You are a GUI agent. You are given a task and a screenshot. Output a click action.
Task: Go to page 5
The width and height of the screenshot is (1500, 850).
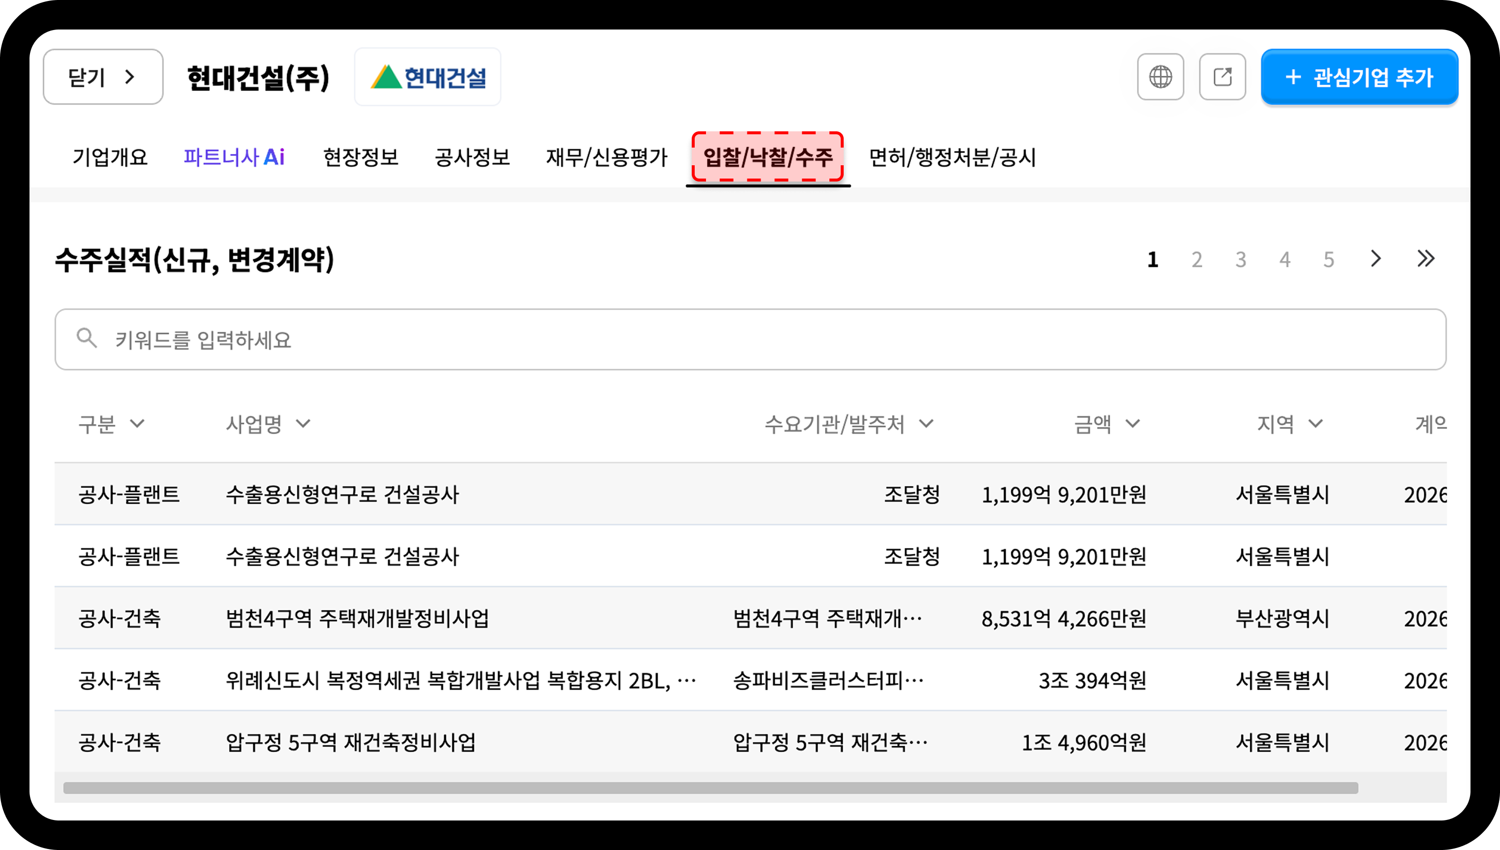pos(1328,259)
